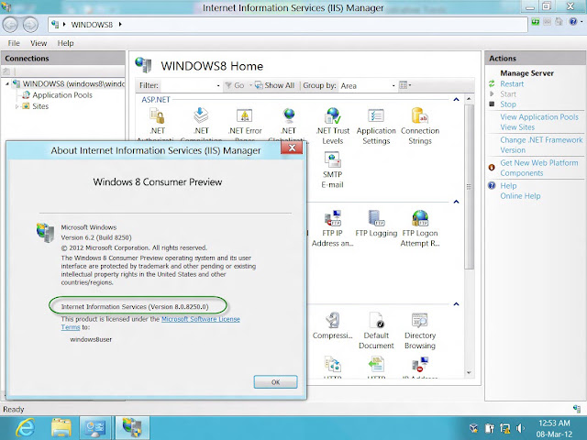Collapse the ASP.NET group section
The height and width of the screenshot is (440, 587).
[456, 100]
